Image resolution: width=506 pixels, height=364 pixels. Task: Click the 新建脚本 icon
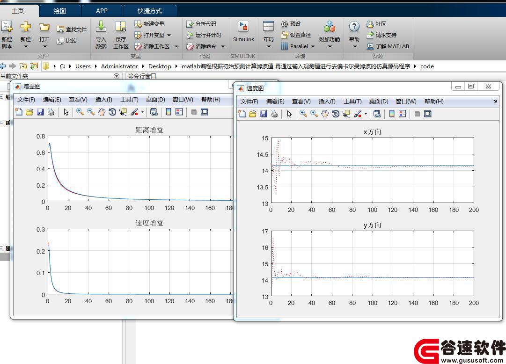coord(7,27)
